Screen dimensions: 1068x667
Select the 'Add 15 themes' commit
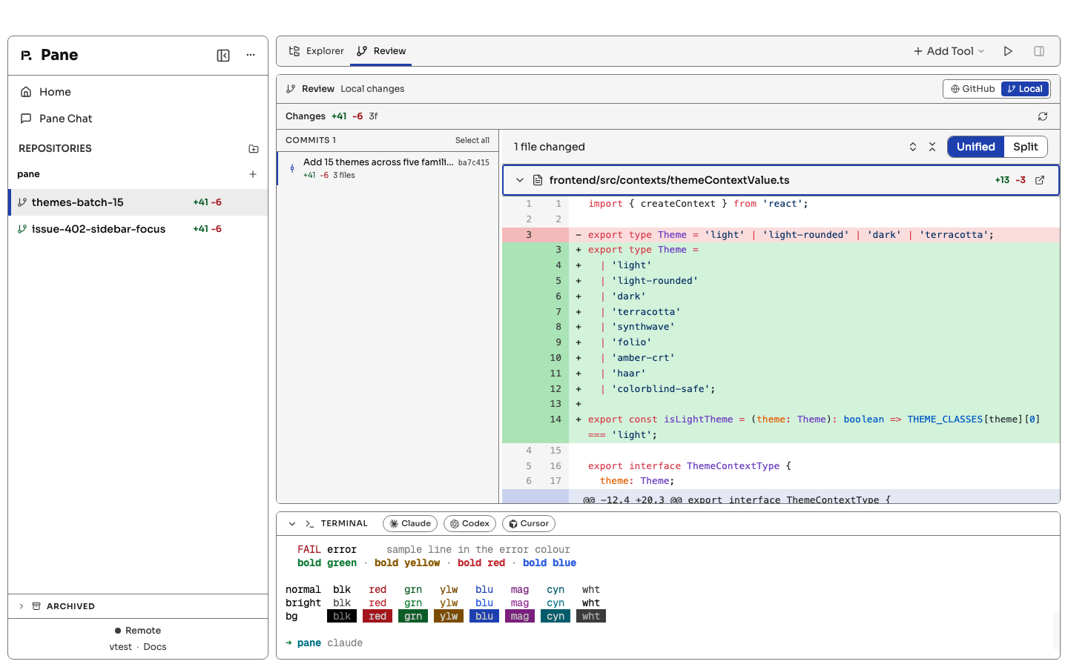click(x=387, y=168)
